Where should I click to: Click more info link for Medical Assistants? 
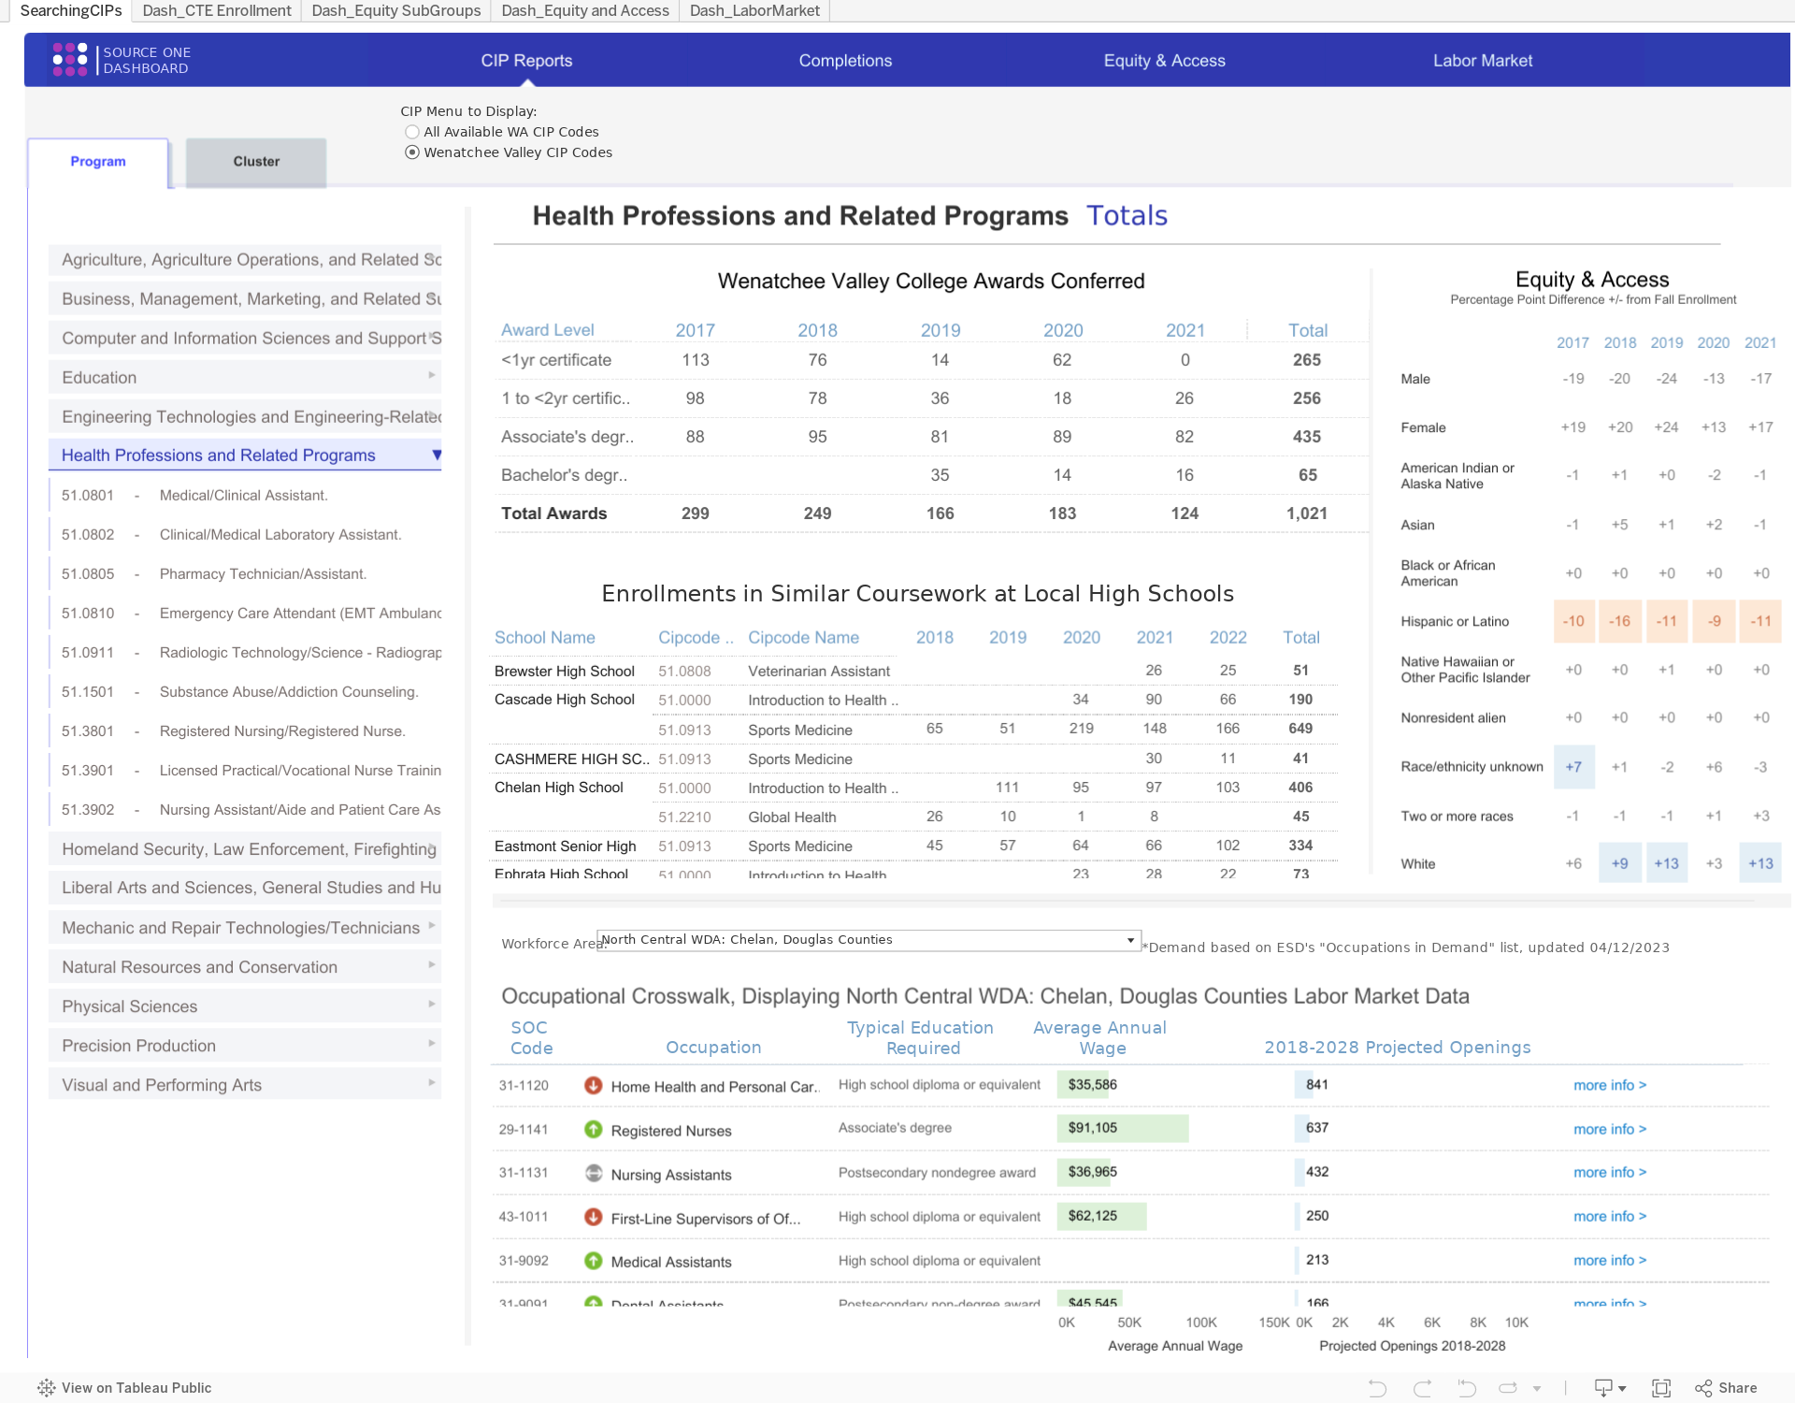click(1610, 1260)
